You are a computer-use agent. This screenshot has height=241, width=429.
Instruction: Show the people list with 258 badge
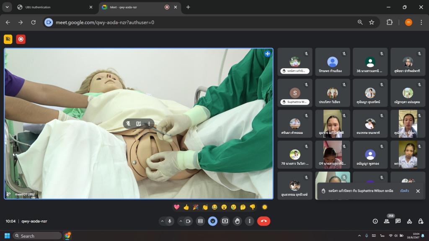point(386,221)
